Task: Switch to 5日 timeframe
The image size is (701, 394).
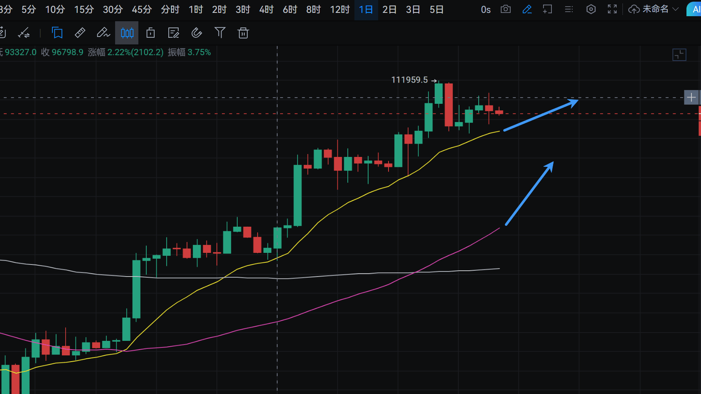Action: (x=436, y=10)
